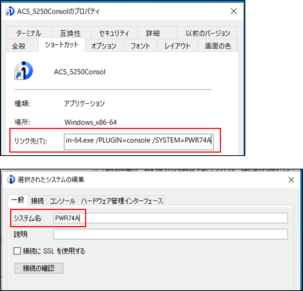Switch to the 接続 tab
This screenshot has height=291, width=303.
[x=37, y=201]
